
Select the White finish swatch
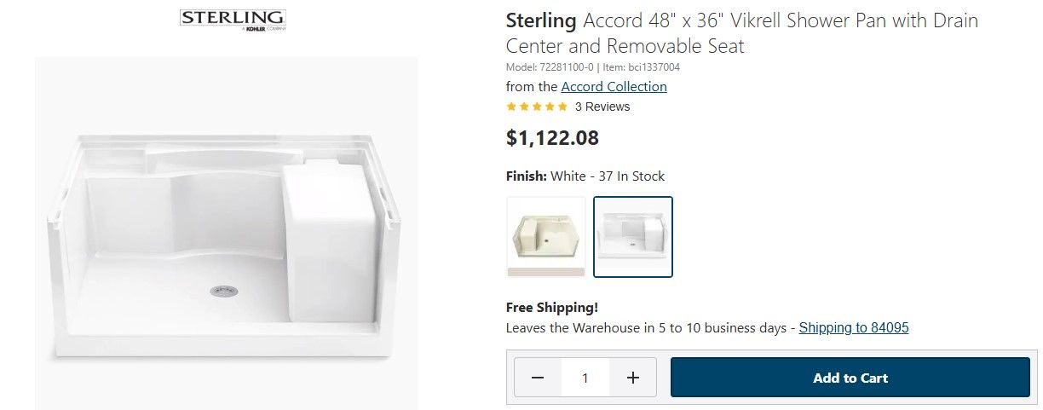point(633,236)
